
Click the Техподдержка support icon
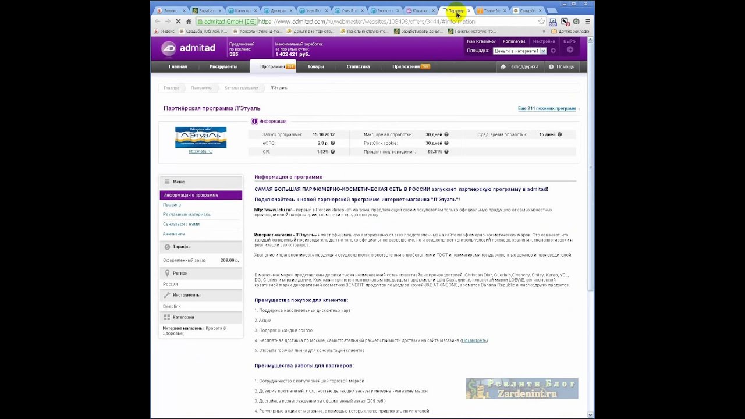503,66
